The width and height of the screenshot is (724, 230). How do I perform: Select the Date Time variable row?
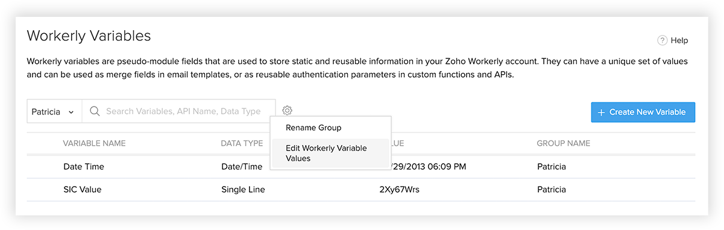pyautogui.click(x=361, y=167)
